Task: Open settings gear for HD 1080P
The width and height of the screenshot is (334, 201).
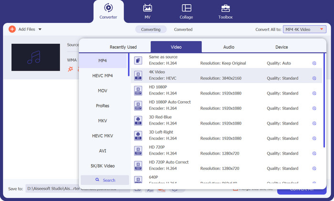Action: (x=314, y=93)
